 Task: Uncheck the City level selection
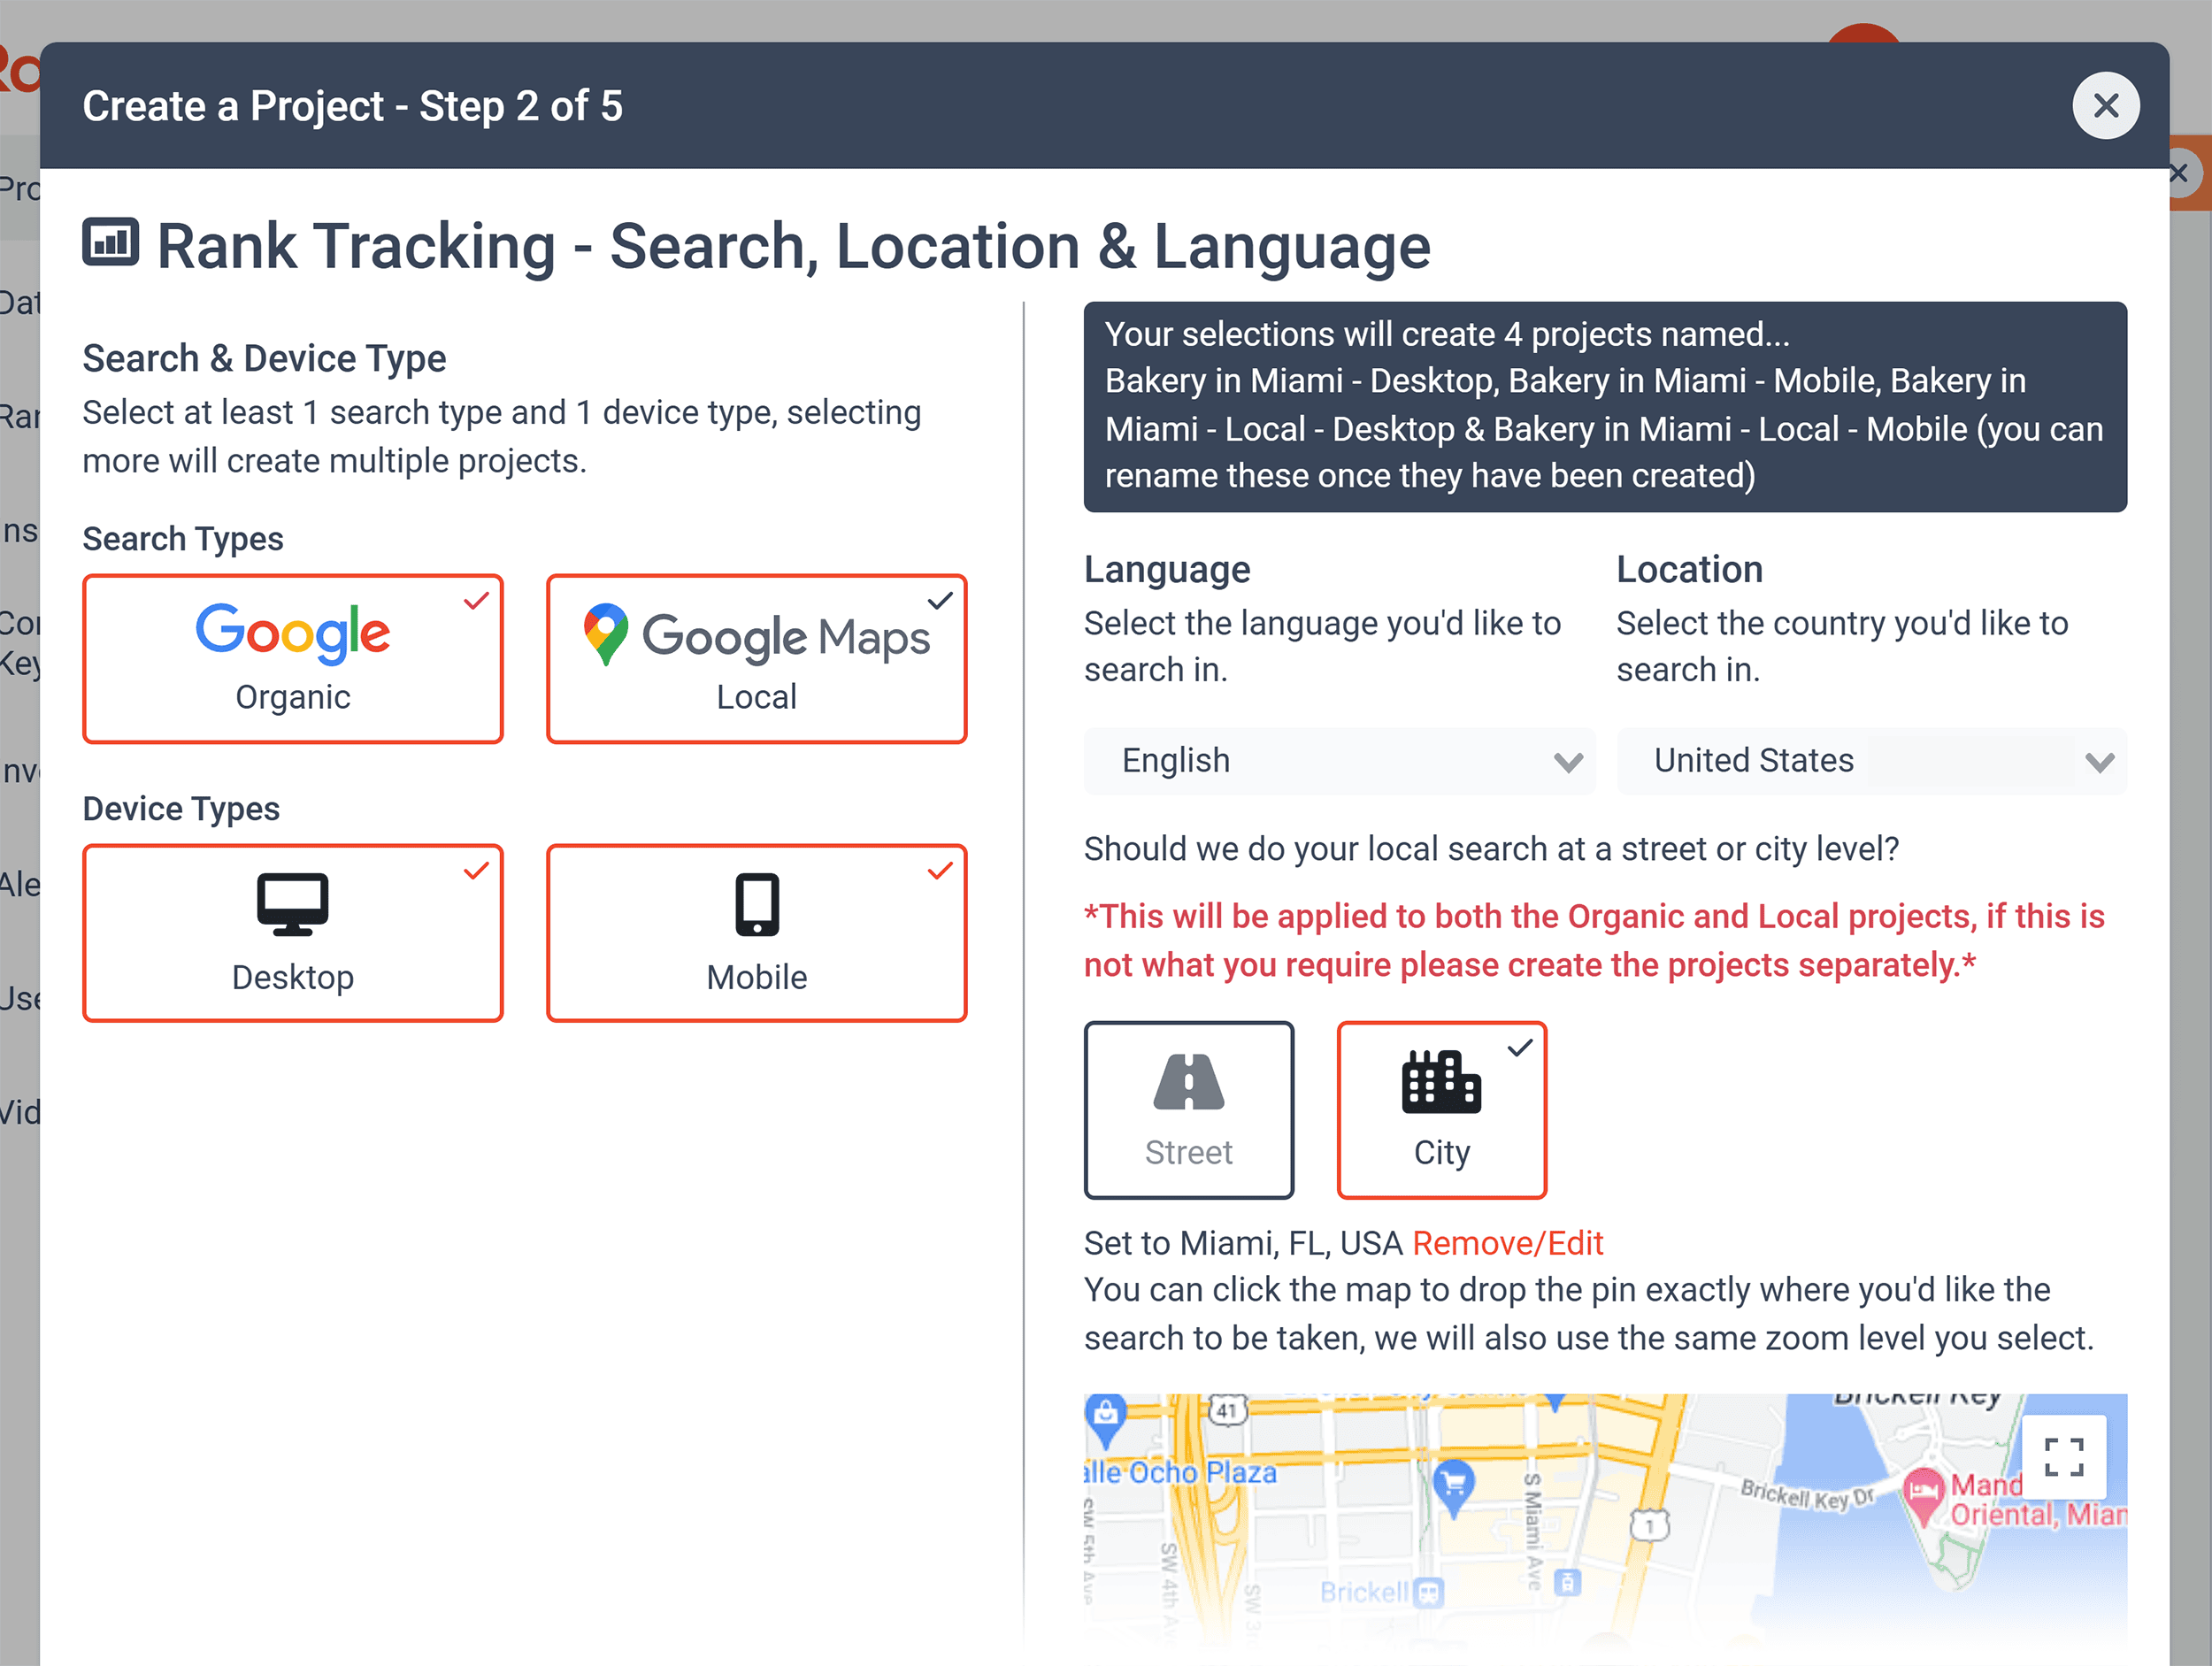click(x=1521, y=1047)
